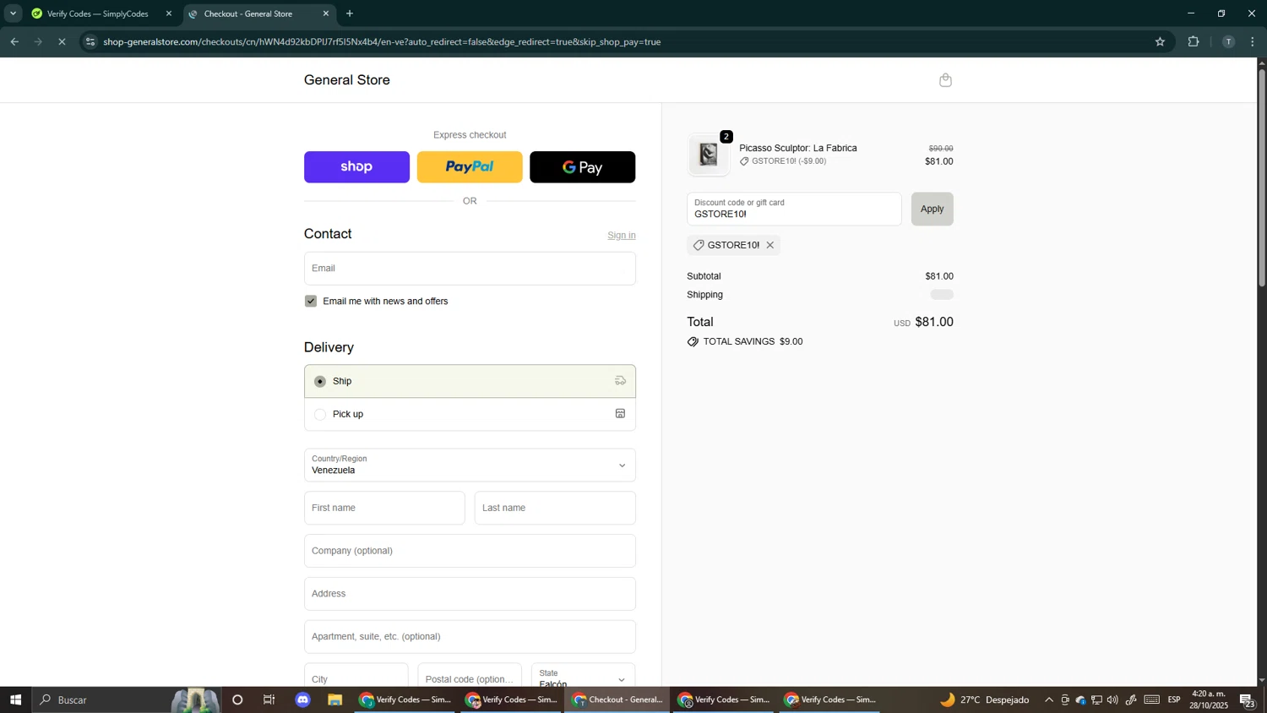Open the clock showing 4:20 a. m.
This screenshot has width=1267, height=713.
coord(1209,699)
